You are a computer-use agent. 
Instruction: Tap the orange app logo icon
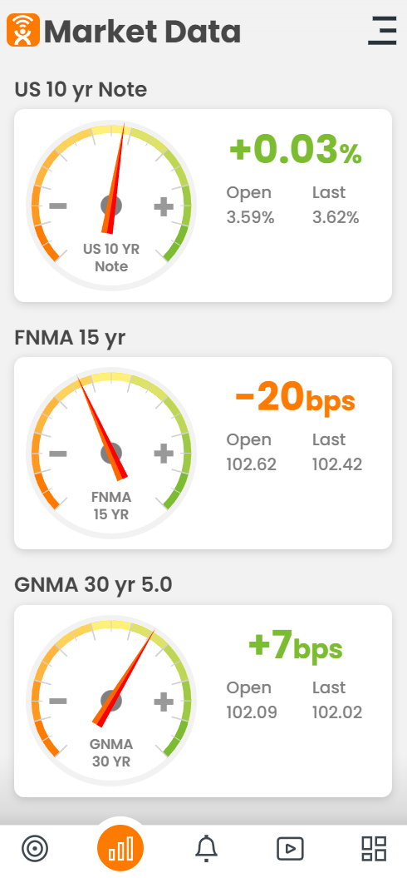pyautogui.click(x=23, y=30)
